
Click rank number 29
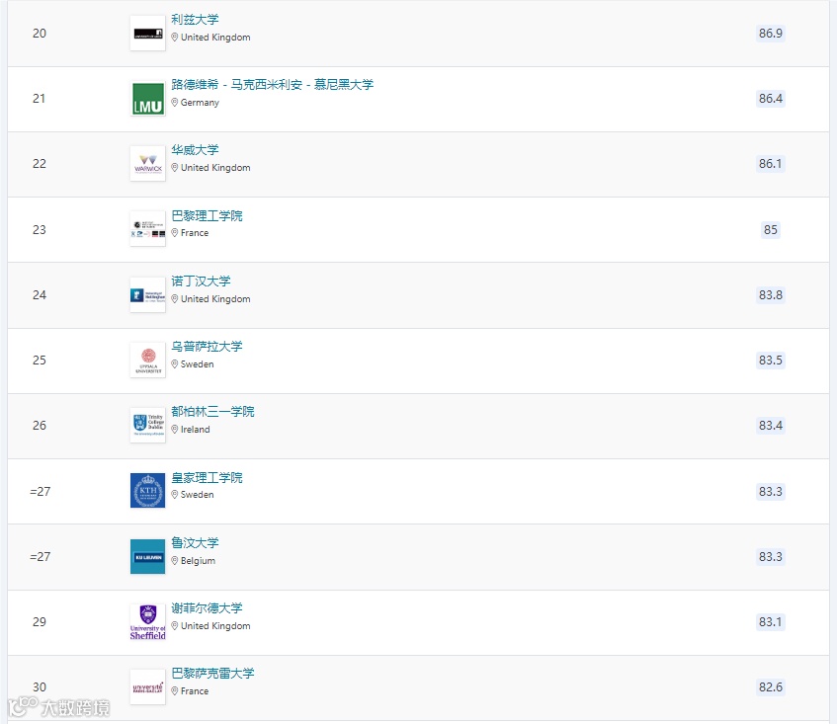click(40, 622)
